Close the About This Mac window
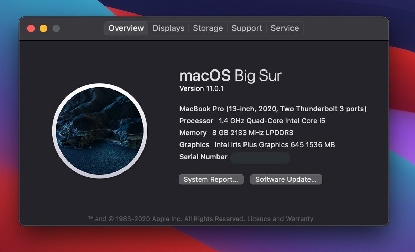Image resolution: width=415 pixels, height=252 pixels. tap(31, 28)
